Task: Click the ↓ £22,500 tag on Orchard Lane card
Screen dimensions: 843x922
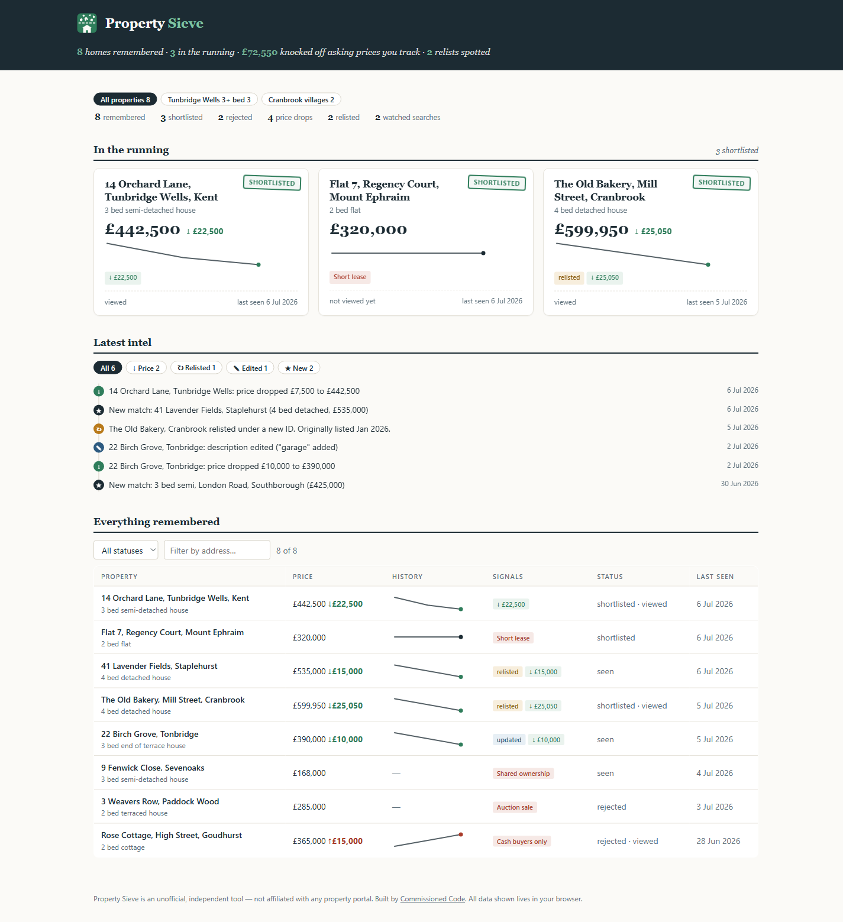Action: tap(123, 277)
